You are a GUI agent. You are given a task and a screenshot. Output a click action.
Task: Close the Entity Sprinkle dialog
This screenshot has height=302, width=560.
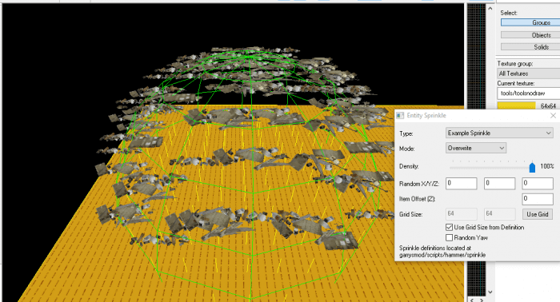pos(553,116)
